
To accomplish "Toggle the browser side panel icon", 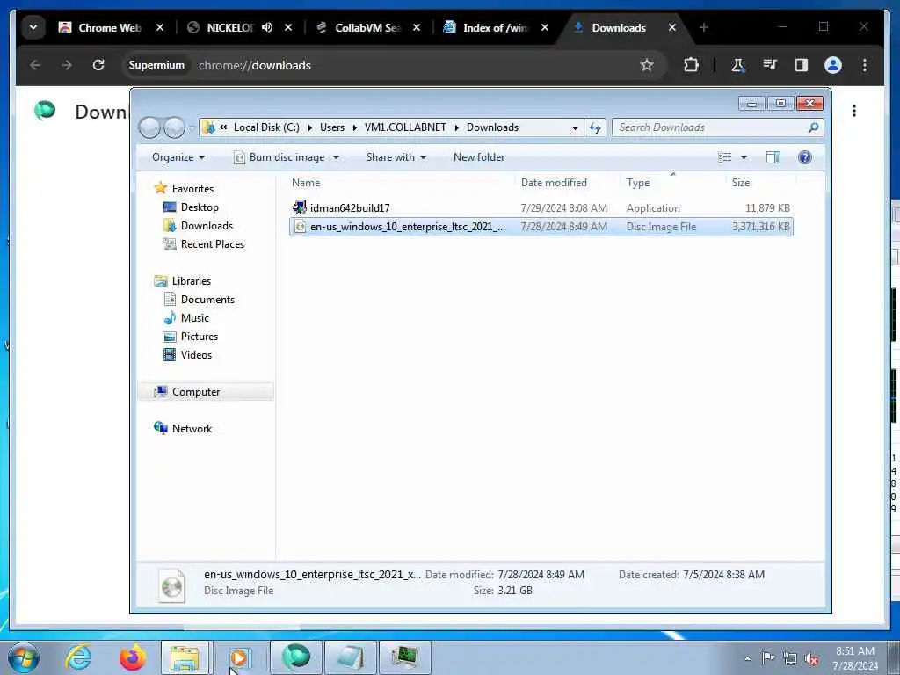I will click(x=802, y=65).
